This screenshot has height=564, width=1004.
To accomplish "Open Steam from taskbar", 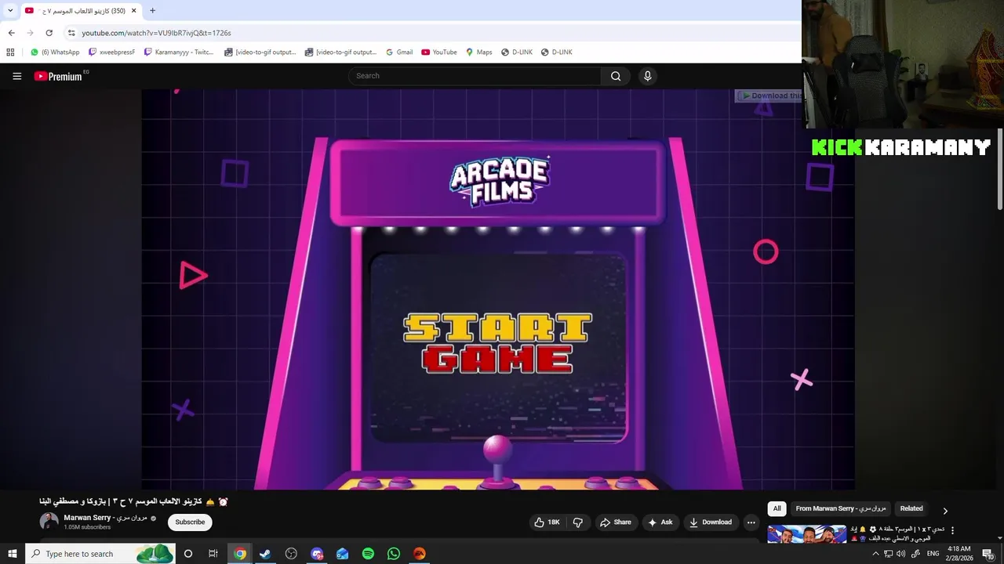I will tap(265, 554).
